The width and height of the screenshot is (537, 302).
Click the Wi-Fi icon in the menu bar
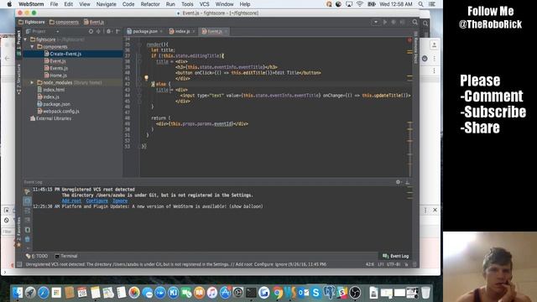(x=360, y=4)
